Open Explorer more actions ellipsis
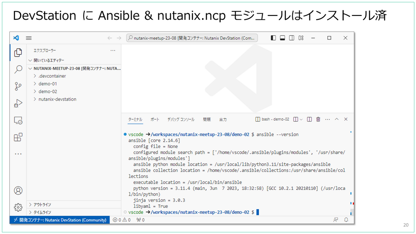The image size is (416, 234). click(113, 51)
